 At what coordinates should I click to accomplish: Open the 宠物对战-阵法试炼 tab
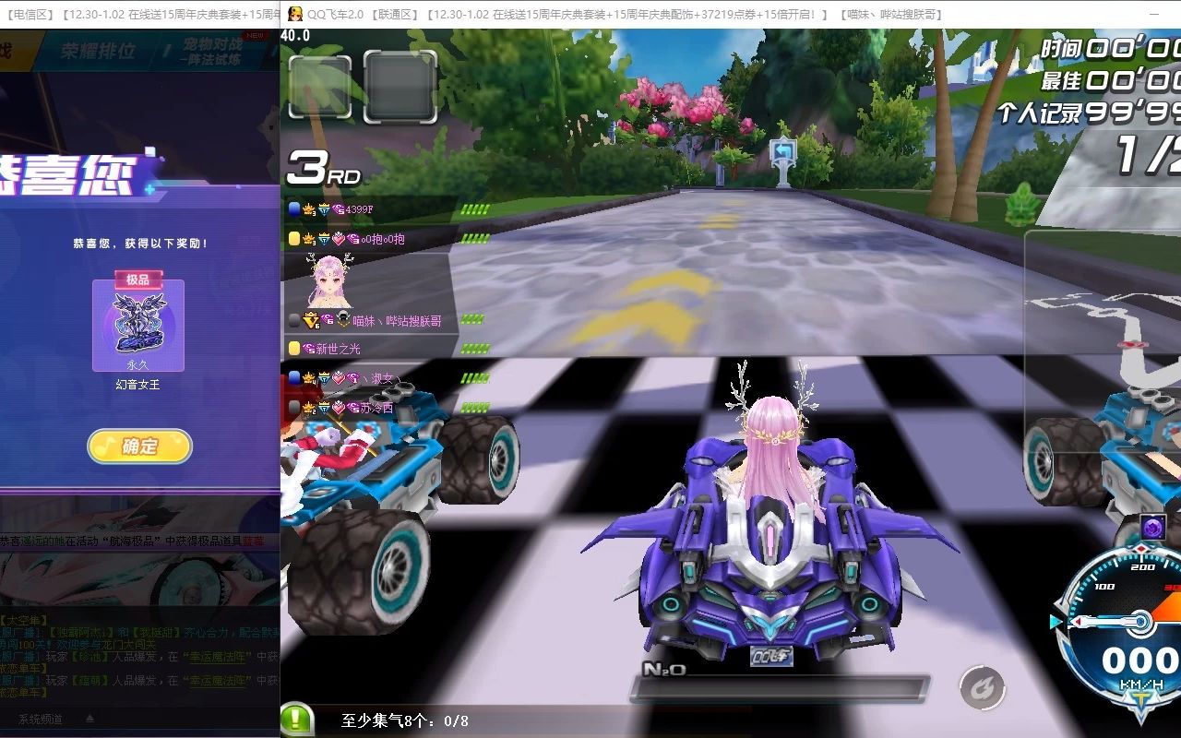209,51
